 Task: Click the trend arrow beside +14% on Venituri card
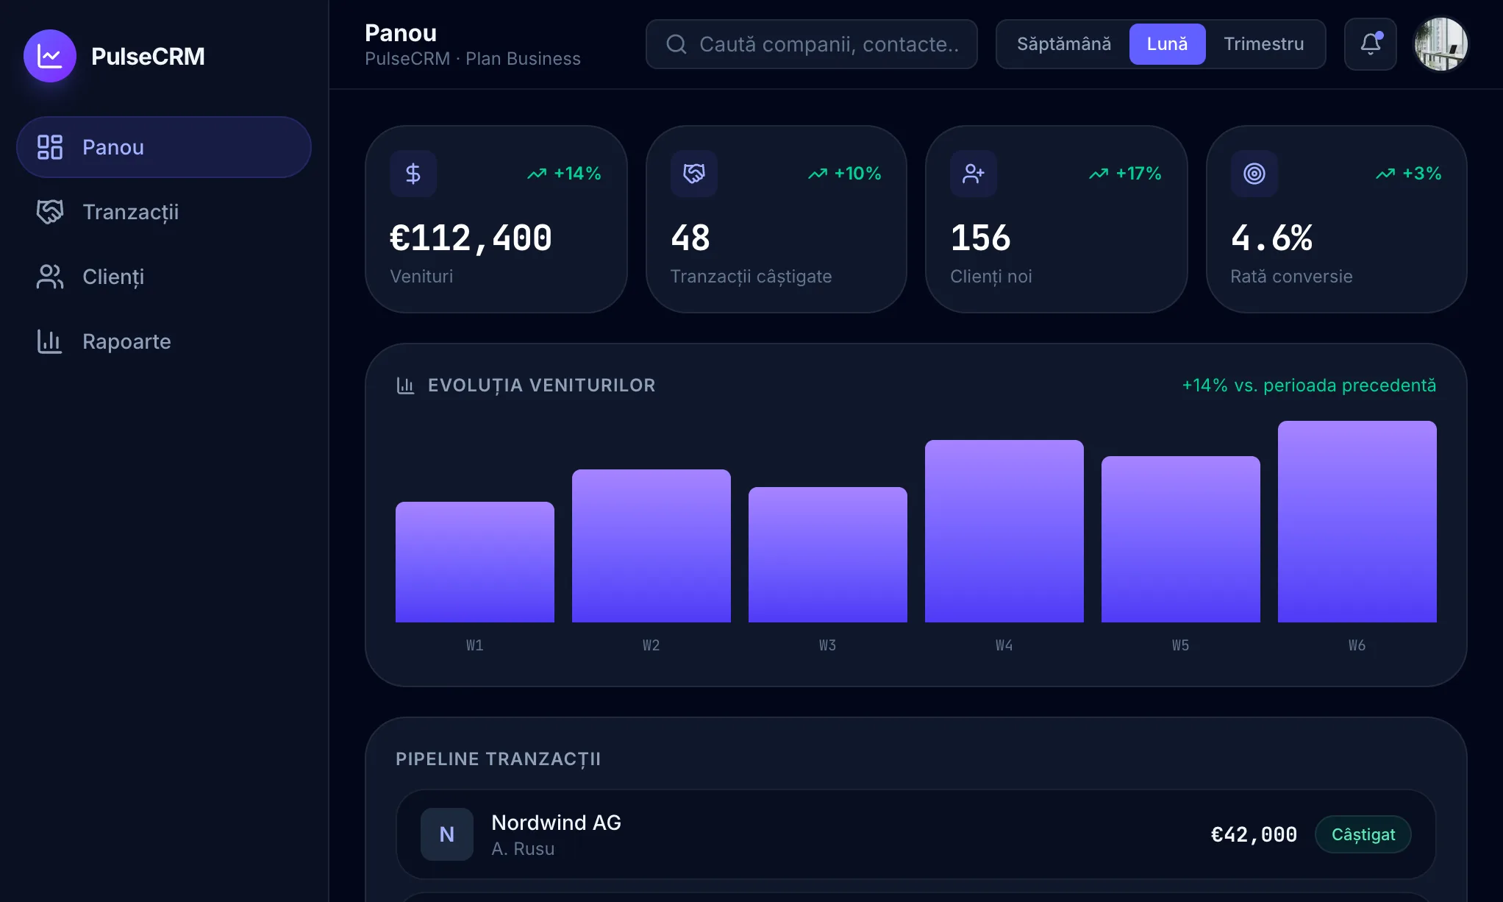pyautogui.click(x=537, y=174)
